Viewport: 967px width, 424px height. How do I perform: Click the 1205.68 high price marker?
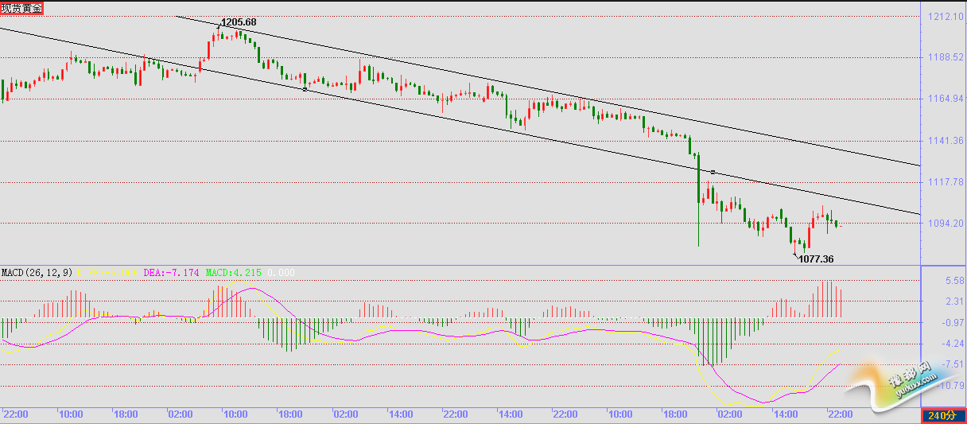click(239, 22)
